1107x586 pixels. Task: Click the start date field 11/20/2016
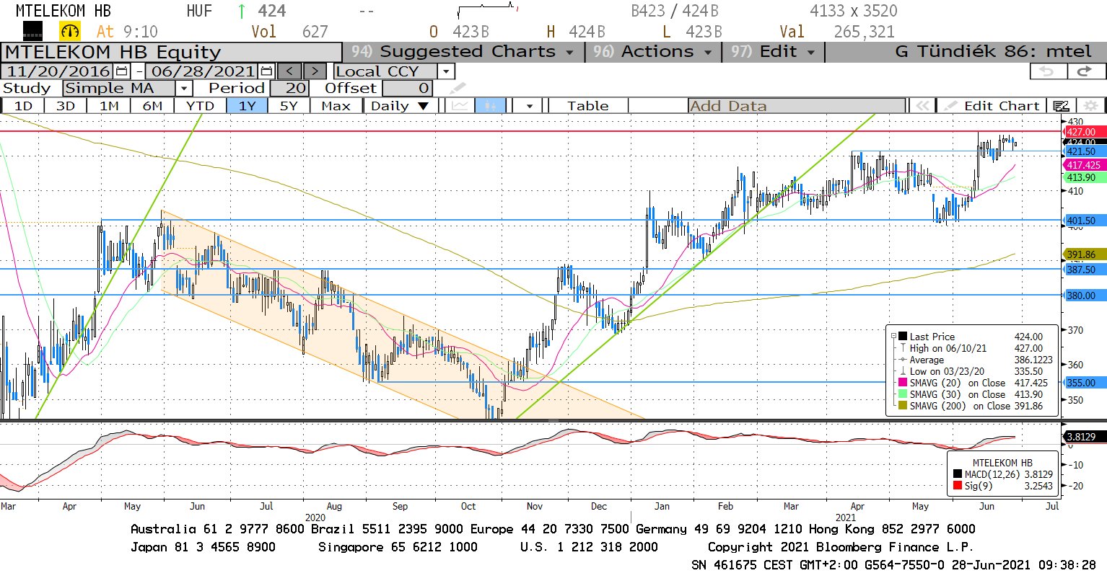(58, 71)
